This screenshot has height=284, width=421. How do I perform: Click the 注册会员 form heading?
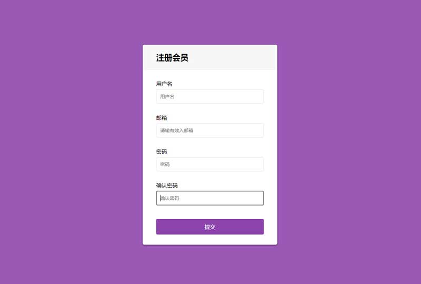pos(172,57)
